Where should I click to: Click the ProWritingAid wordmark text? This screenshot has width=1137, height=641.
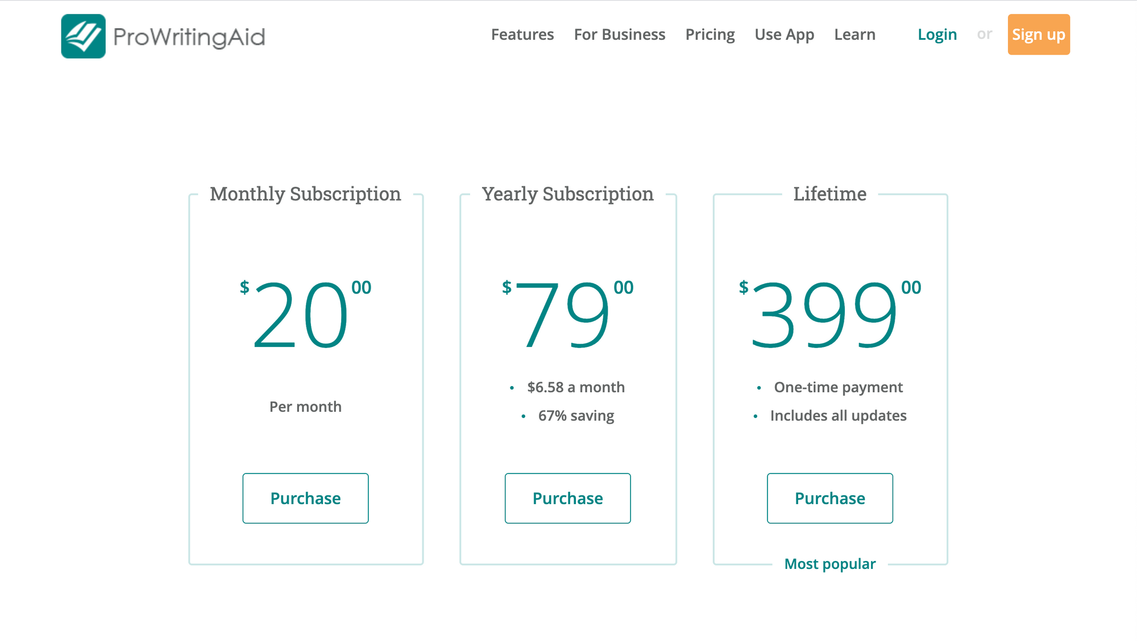(x=189, y=37)
